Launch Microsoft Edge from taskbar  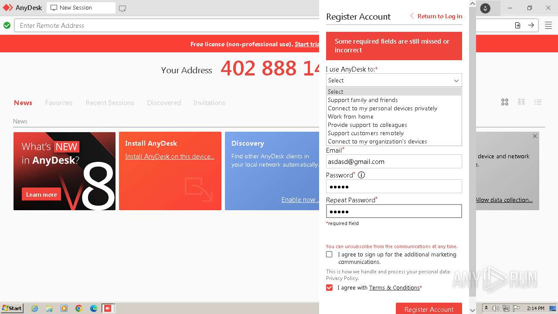94,308
